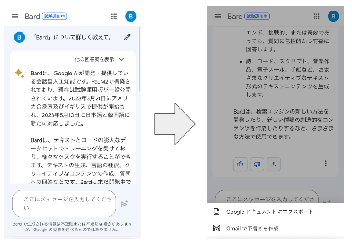
Task: Click bullet text 詩、コード、スクリプト
Action: tap(287, 78)
